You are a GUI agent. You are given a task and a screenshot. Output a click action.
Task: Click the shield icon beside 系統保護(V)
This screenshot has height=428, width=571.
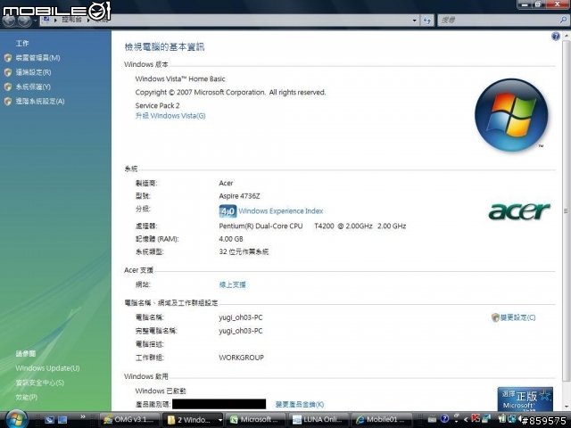click(x=8, y=87)
